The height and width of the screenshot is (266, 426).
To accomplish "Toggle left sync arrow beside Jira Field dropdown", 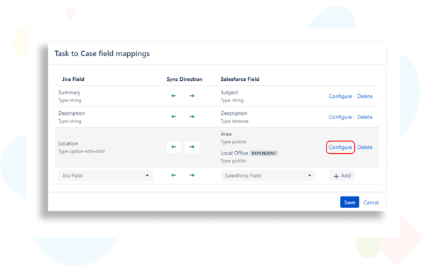I will (x=174, y=175).
